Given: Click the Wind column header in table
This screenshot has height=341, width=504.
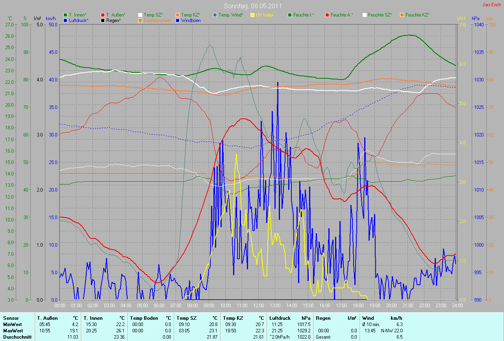Looking at the screenshot, I should coord(367,318).
